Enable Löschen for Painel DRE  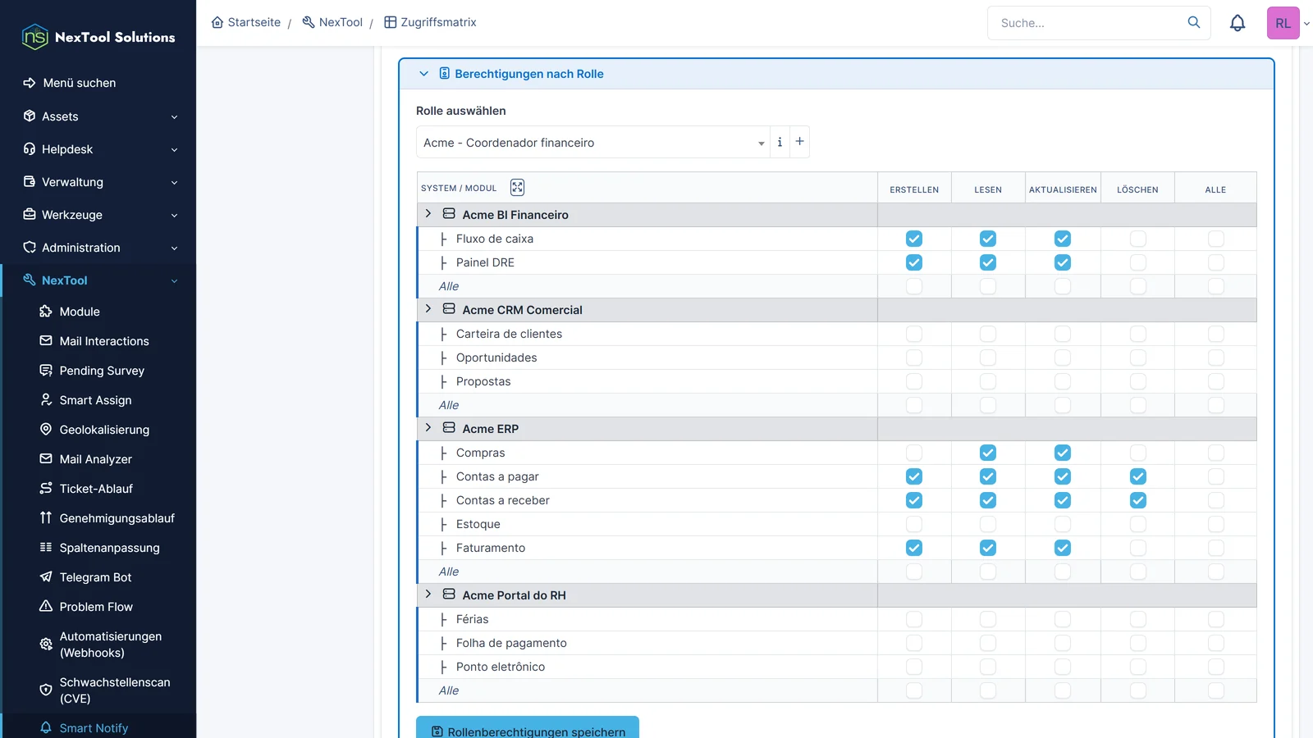click(1137, 262)
